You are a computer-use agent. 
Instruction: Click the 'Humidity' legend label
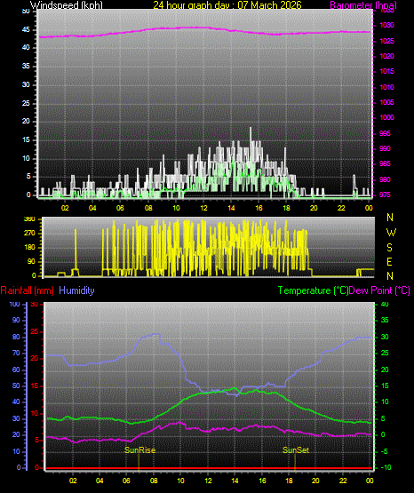[76, 290]
